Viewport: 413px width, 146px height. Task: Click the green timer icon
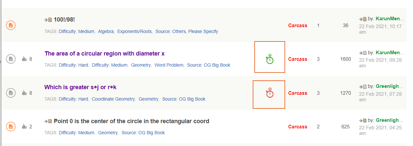pyautogui.click(x=269, y=59)
